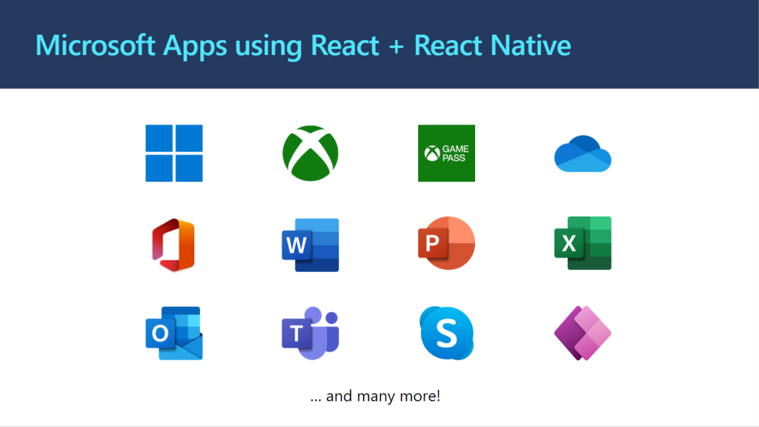Click the Windows logo icon

tap(174, 153)
